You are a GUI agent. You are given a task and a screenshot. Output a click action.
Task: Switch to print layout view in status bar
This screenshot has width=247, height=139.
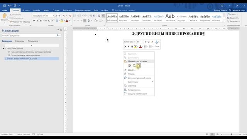(x=212, y=134)
